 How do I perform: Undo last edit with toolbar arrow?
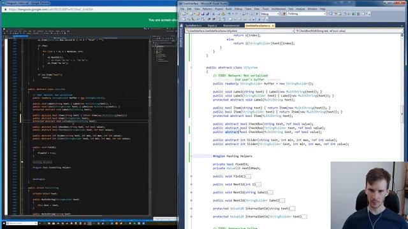point(229,14)
